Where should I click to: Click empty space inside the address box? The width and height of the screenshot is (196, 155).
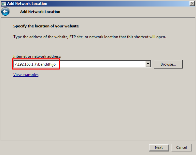(104, 64)
